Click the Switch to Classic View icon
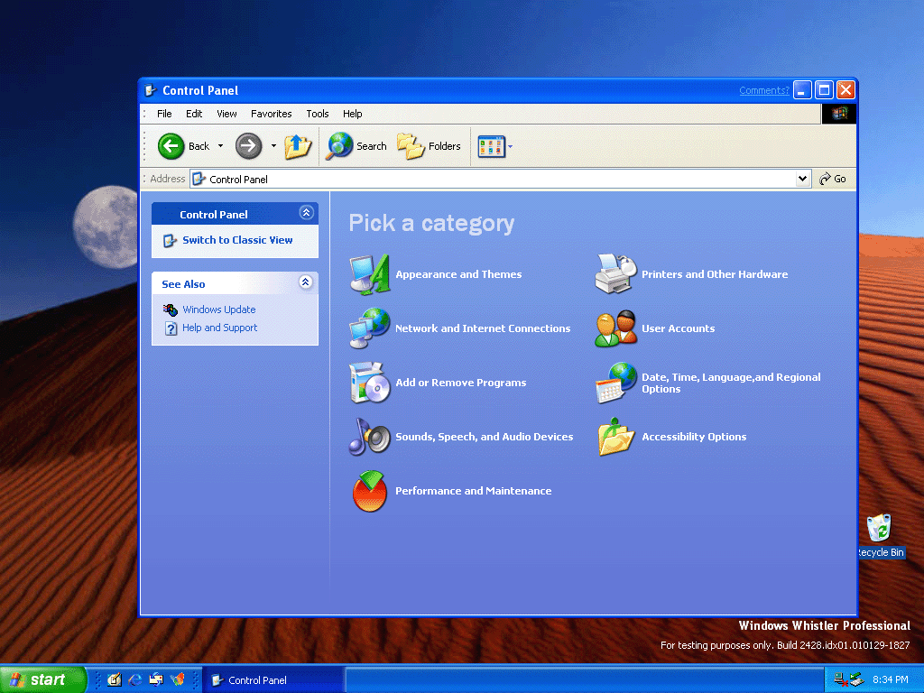This screenshot has height=693, width=924. [170, 240]
